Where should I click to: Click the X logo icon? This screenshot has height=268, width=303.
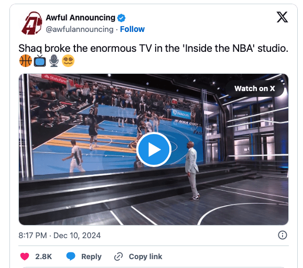tap(282, 17)
